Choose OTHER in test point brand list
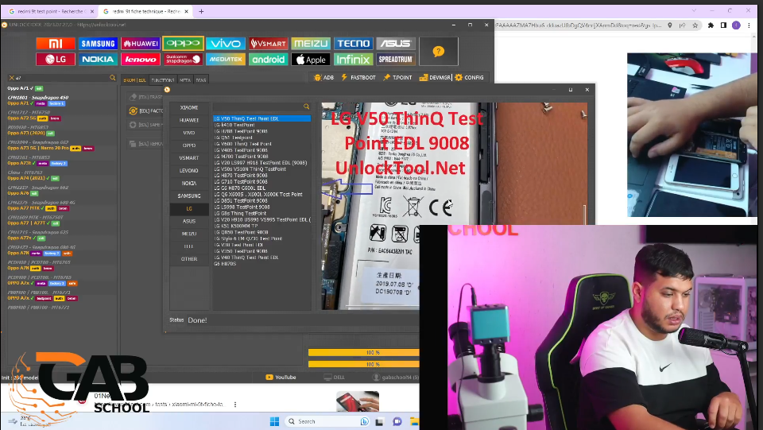The width and height of the screenshot is (763, 430). [189, 259]
